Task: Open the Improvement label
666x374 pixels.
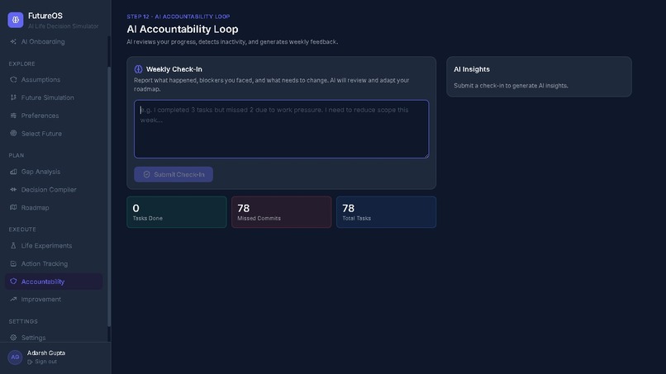Action: (x=40, y=300)
